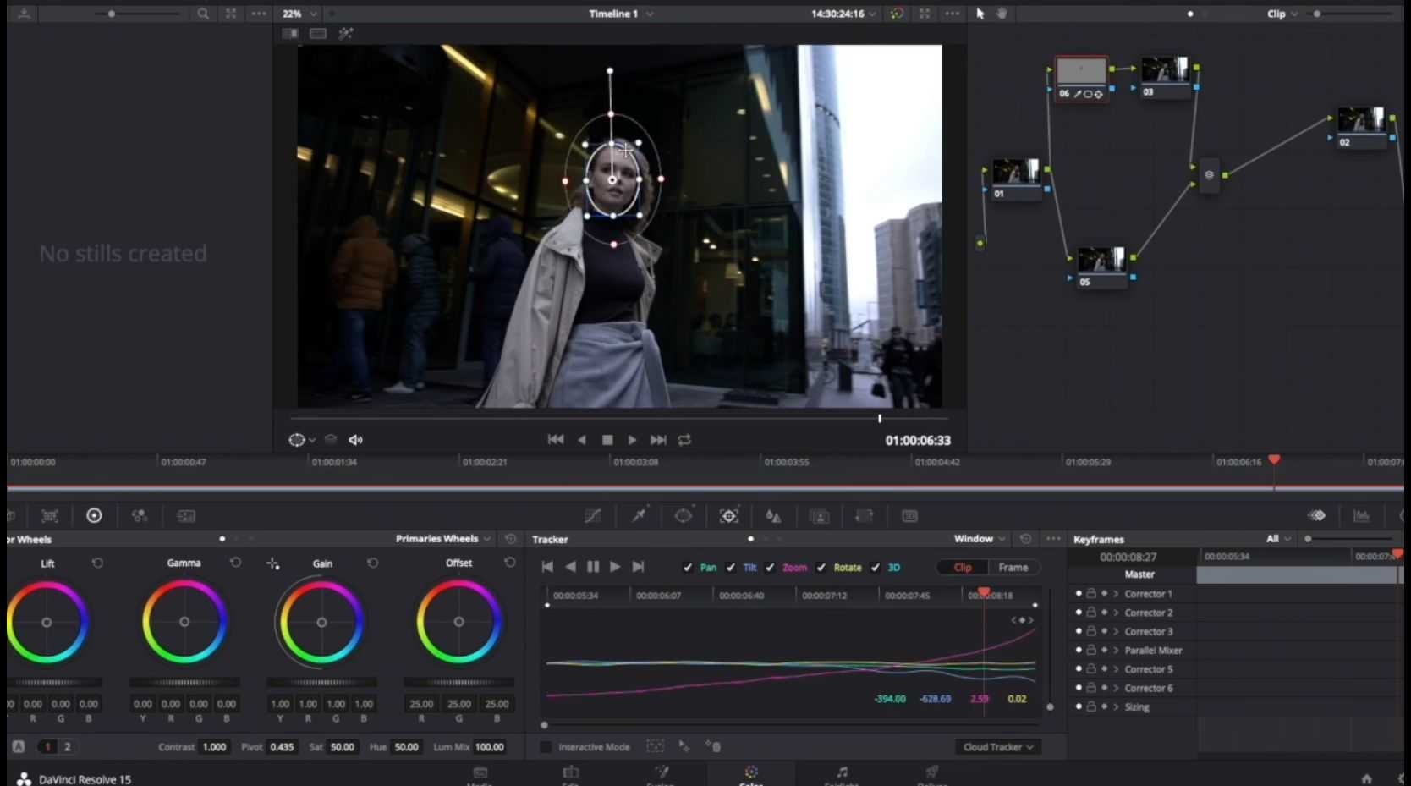Show the Keyframes panel icon

click(1317, 515)
